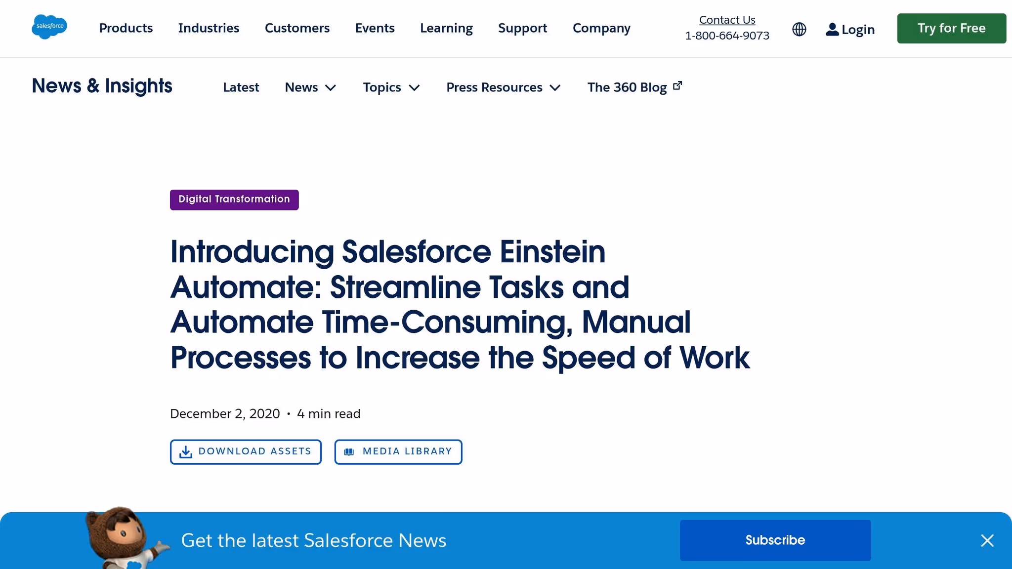The image size is (1012, 569).
Task: Select Products in the main navigation
Action: 126,28
